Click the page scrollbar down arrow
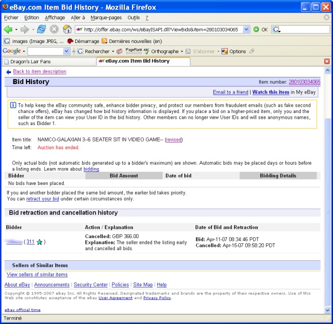Screen dimensions: 333x324 pyautogui.click(x=327, y=310)
